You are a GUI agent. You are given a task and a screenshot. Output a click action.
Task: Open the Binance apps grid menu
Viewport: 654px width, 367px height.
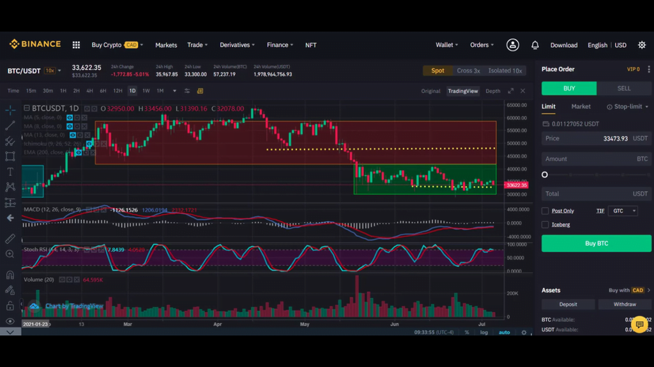click(x=76, y=45)
